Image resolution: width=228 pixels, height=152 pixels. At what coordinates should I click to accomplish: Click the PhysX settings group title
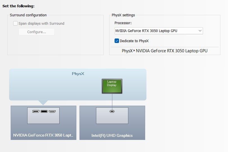(123, 15)
